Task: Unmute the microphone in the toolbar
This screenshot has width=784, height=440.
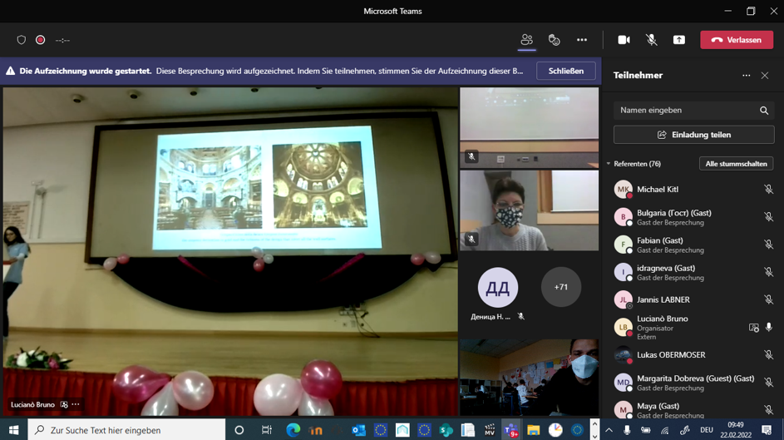Action: click(x=652, y=40)
